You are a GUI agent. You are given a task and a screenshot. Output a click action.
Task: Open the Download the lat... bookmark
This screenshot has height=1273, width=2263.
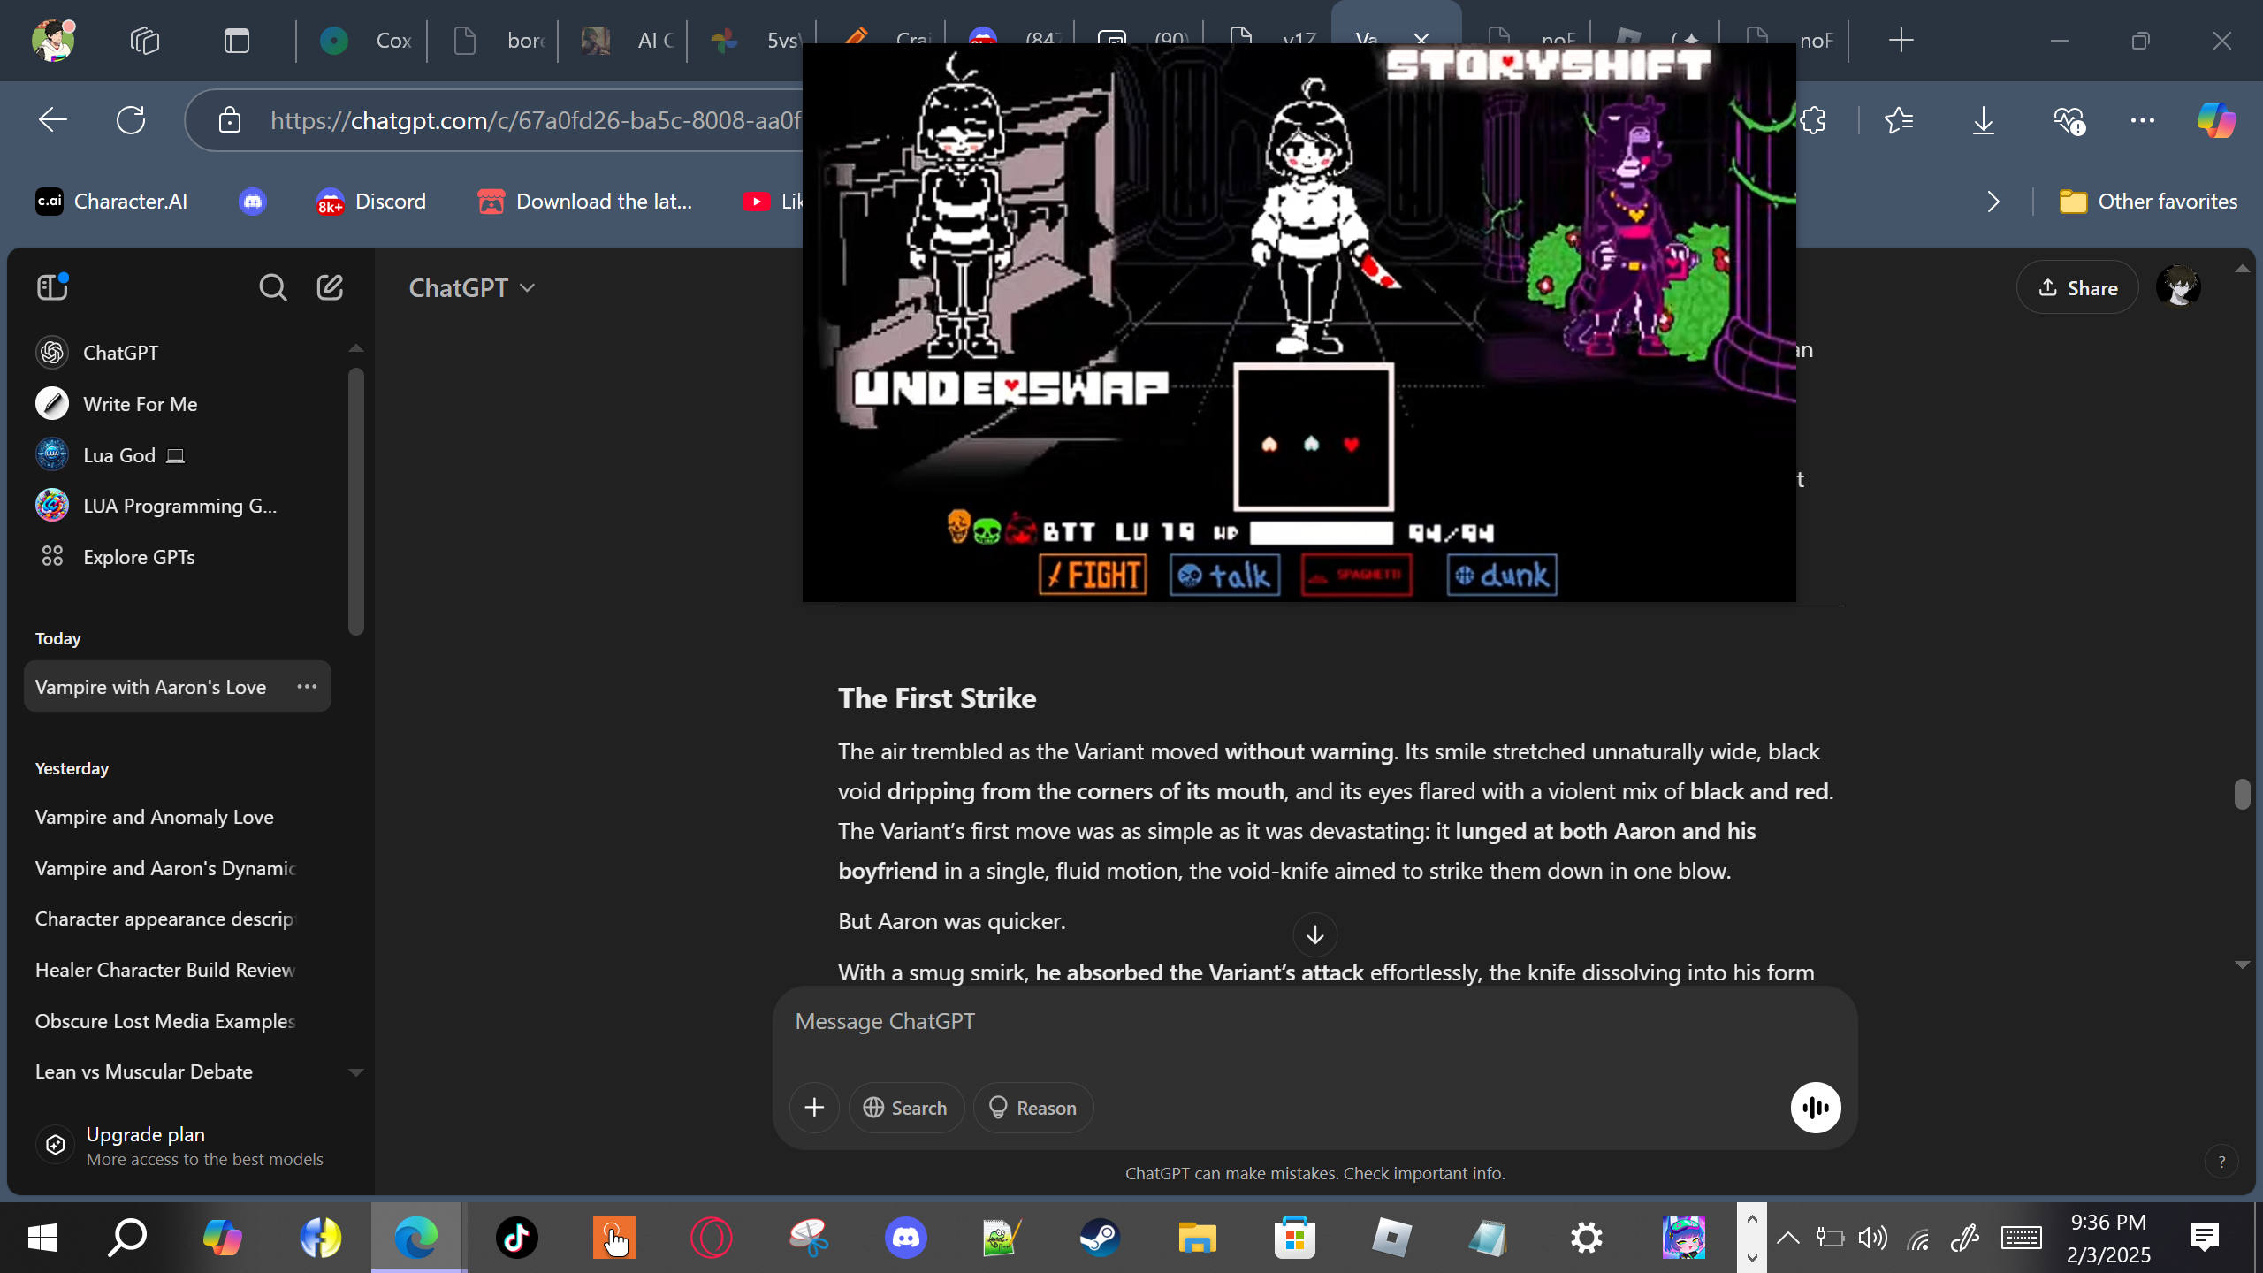coord(585,202)
